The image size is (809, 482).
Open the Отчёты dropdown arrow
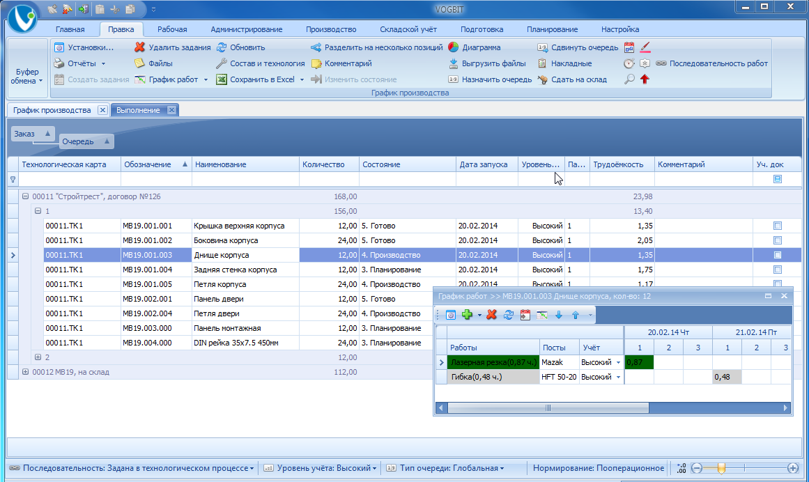[103, 64]
